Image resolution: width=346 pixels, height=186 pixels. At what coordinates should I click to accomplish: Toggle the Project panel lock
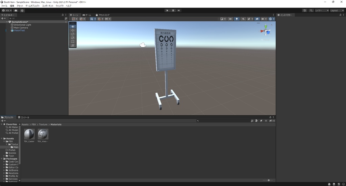270,117
